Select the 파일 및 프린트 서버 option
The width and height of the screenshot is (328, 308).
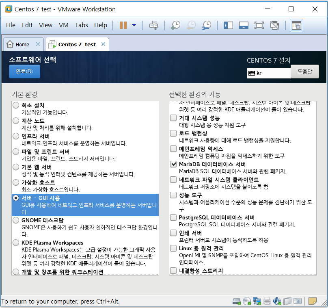coord(16,152)
